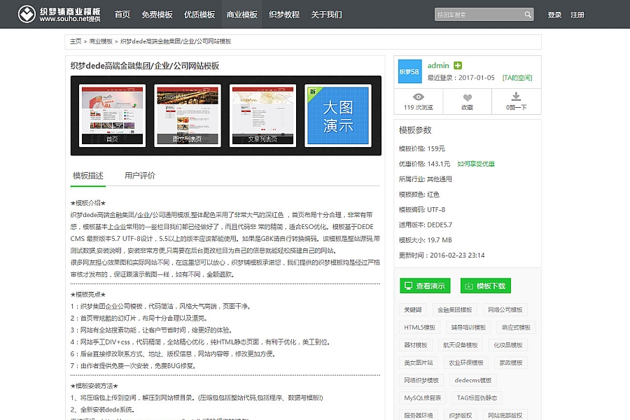This screenshot has width=630, height=420.
Task: Click the 家政模板 tag
Action: [511, 363]
